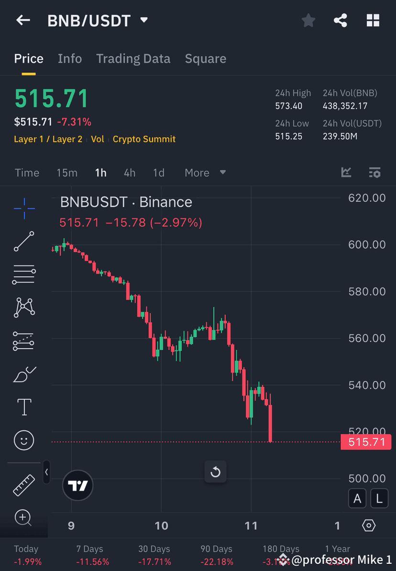Collapse the drawing tools sidebar
Viewport: 396px width, 571px height.
pos(46,472)
